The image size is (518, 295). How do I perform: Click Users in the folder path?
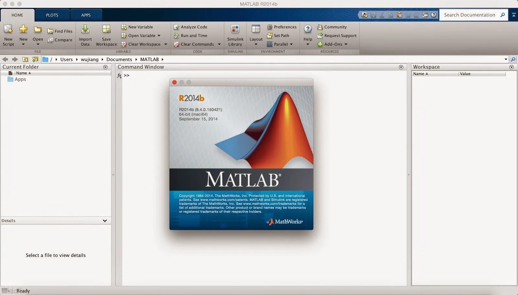tap(66, 59)
